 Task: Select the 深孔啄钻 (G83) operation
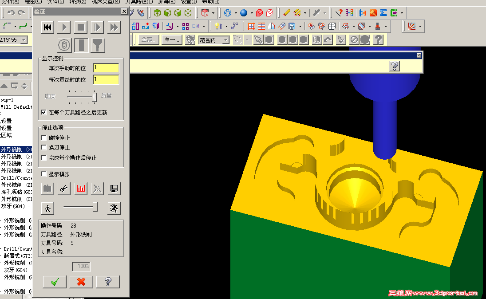pyautogui.click(x=16, y=192)
